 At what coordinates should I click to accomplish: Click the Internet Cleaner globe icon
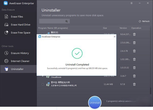coord(6,61)
